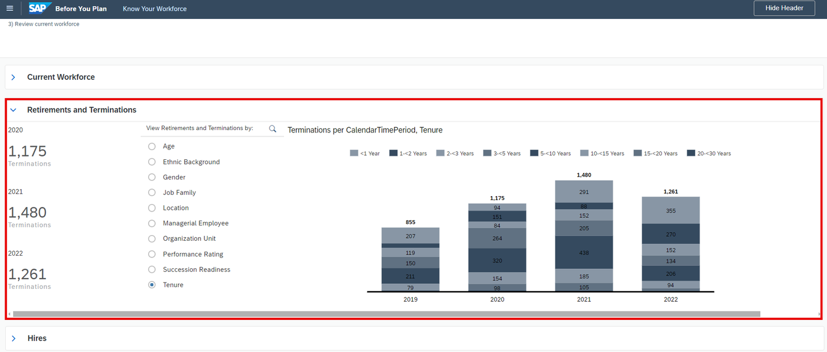Click the 1-<2 Years legend swatch
827x352 pixels.
click(x=393, y=153)
